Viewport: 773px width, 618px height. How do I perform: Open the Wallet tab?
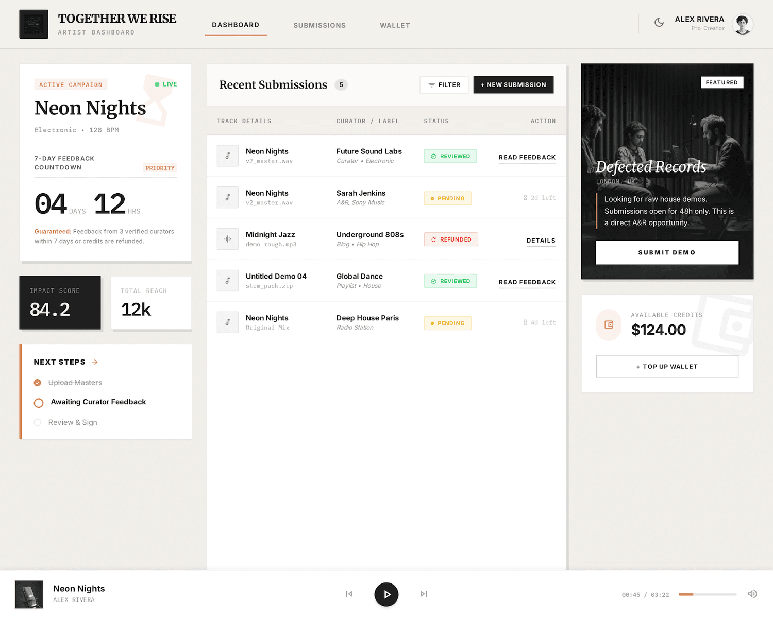point(395,25)
